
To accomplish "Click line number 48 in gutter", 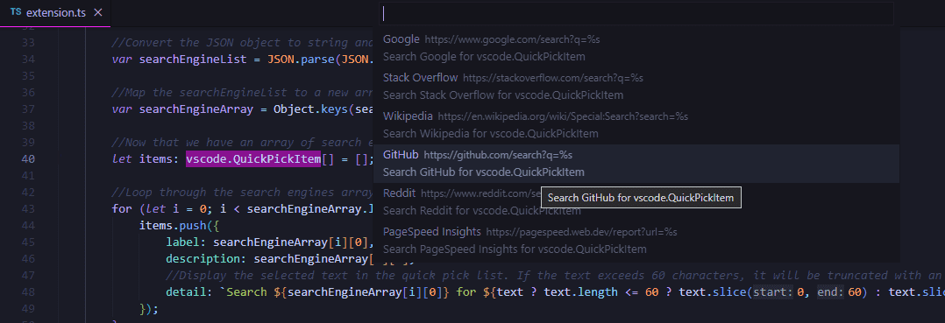I will [x=28, y=291].
